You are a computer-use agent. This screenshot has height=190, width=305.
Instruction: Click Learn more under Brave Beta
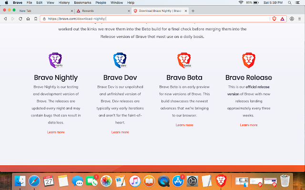coord(184,125)
